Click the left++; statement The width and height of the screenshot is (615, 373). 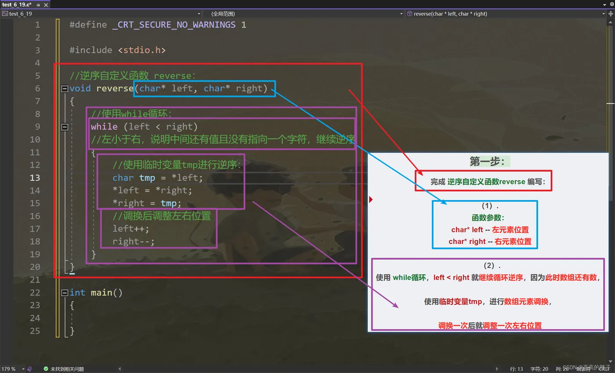(x=131, y=229)
